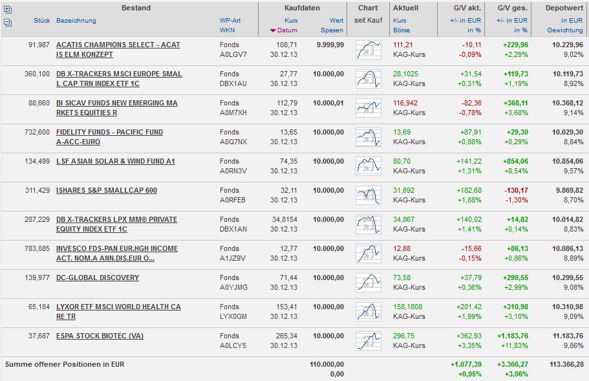Image resolution: width=589 pixels, height=381 pixels.
Task: Sort by Börse column header
Action: coord(401,30)
